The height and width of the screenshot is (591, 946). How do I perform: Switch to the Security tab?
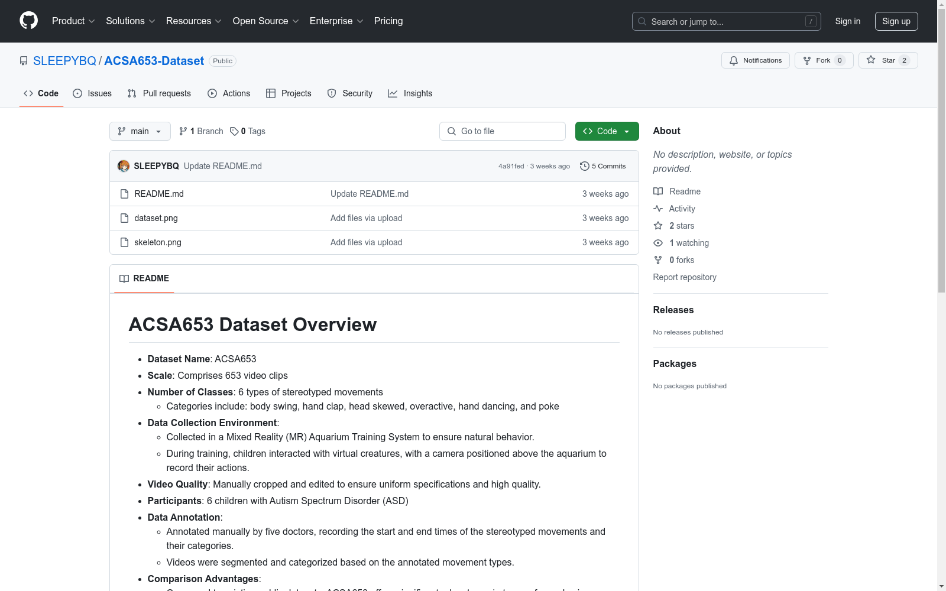click(x=350, y=93)
